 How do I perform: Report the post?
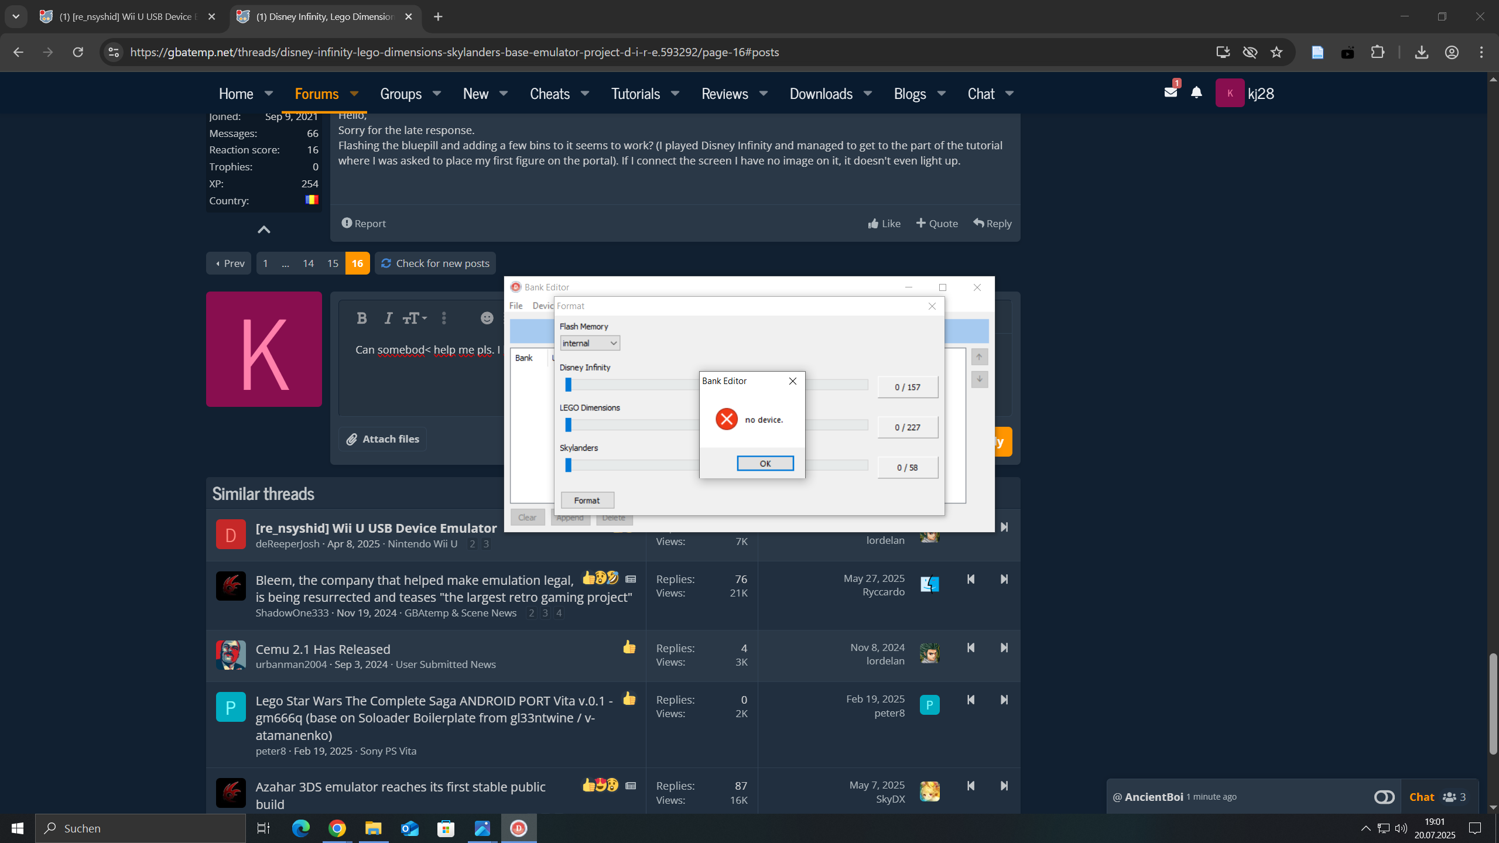click(x=364, y=224)
